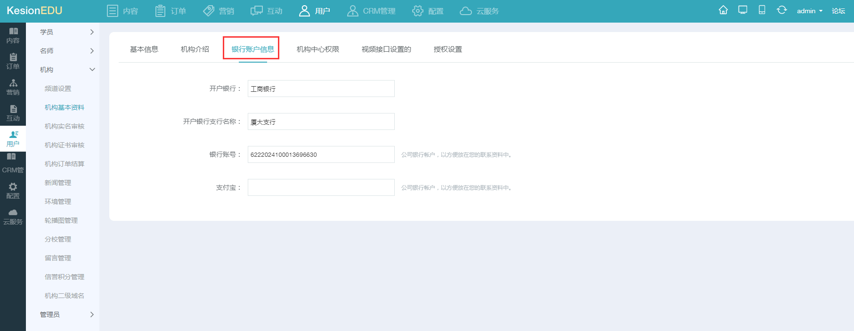This screenshot has height=331, width=854.
Task: Open 互动 menu in top navigation
Action: point(267,11)
